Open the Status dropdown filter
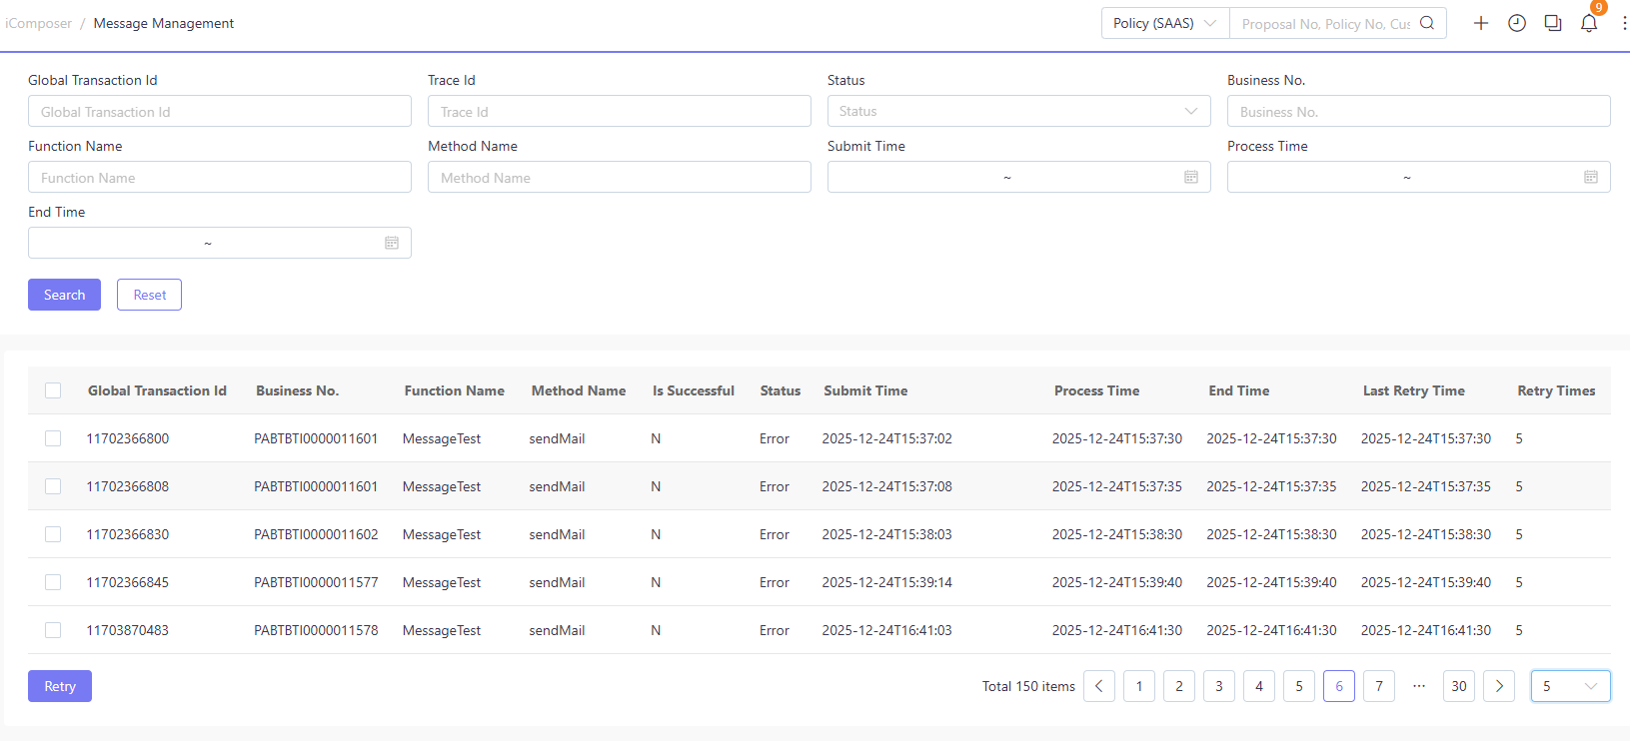Viewport: 1630px width, 741px height. tap(1019, 111)
